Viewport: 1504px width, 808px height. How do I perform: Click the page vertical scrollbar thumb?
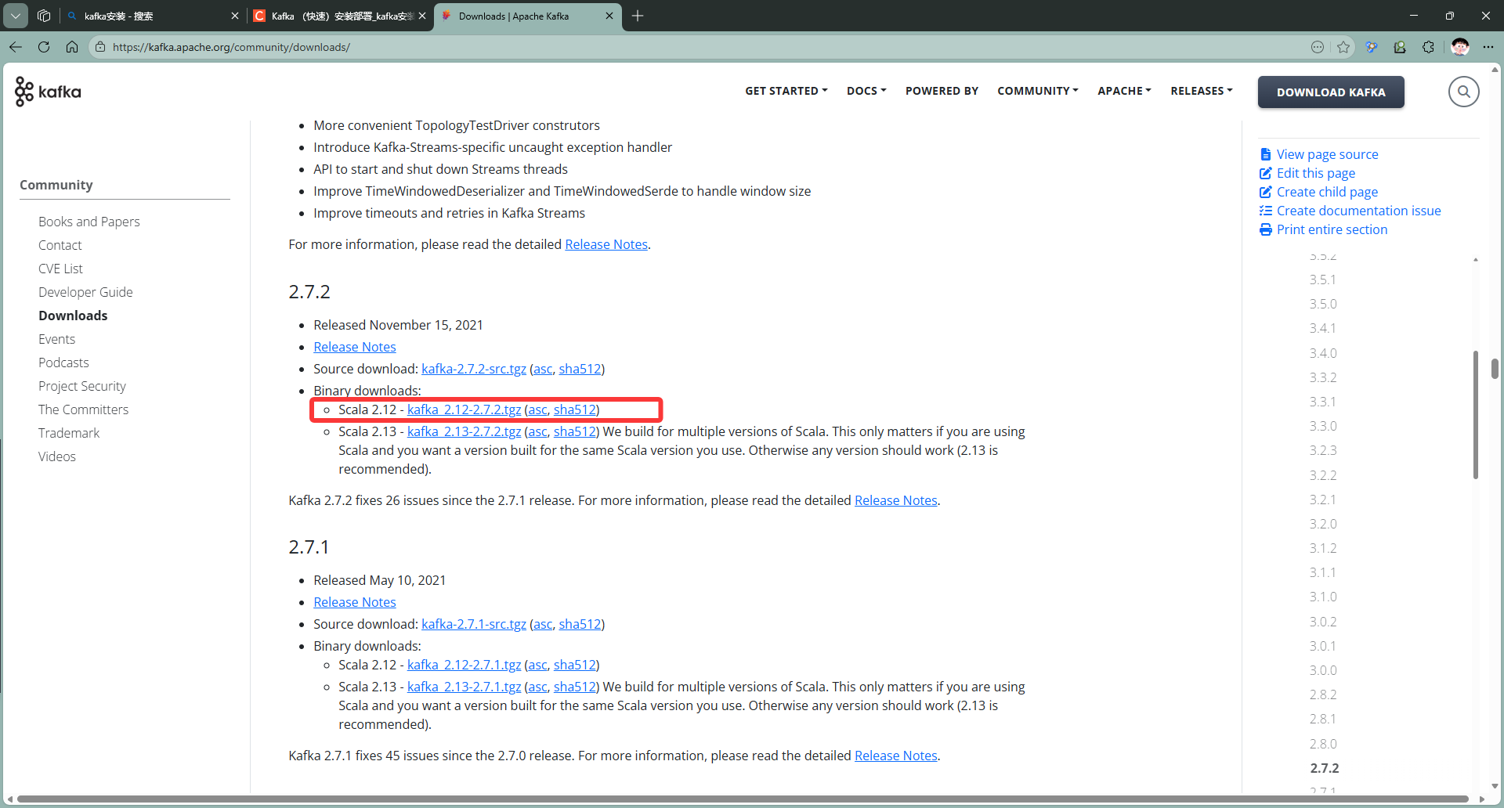(1495, 369)
